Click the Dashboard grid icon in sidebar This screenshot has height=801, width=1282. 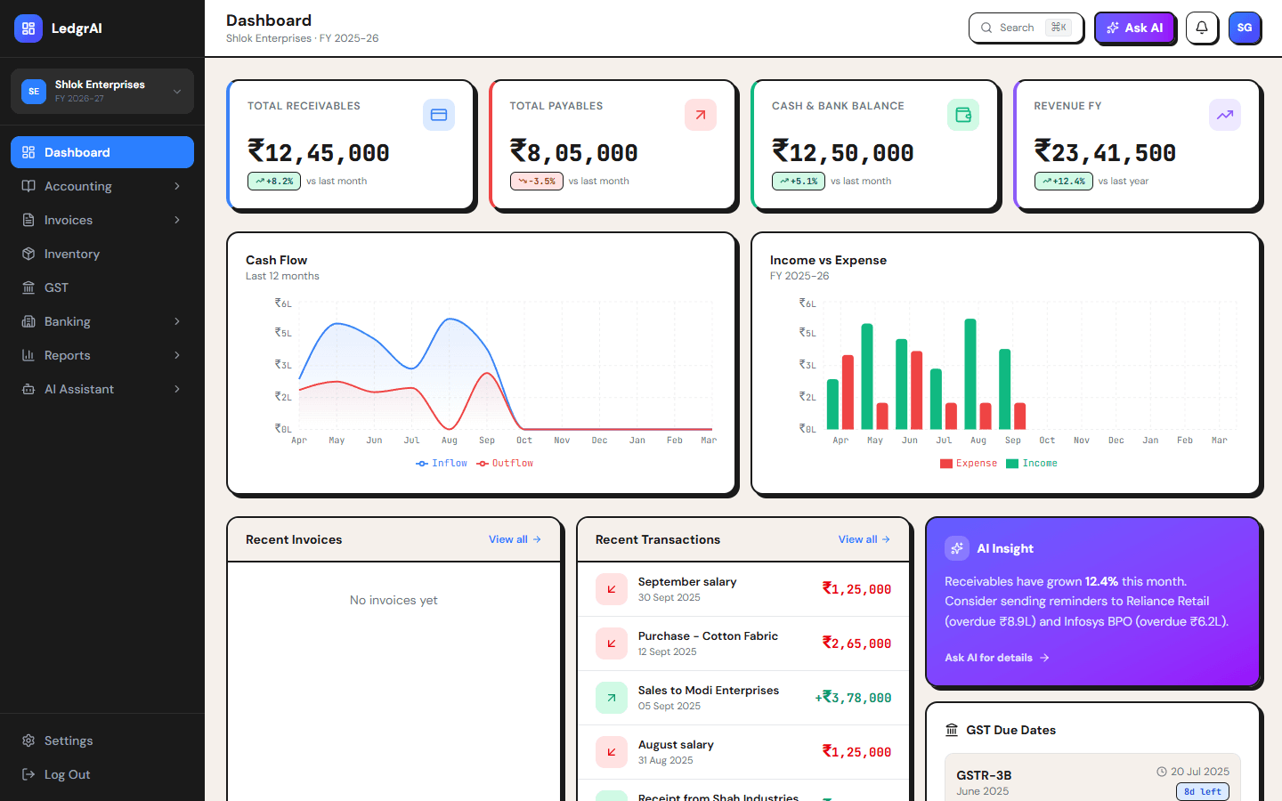pos(28,152)
